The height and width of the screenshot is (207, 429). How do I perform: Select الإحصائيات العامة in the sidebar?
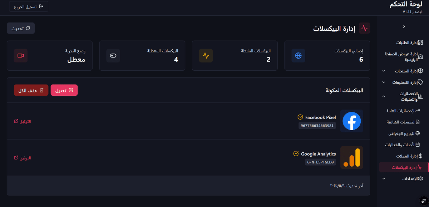coord(403,111)
